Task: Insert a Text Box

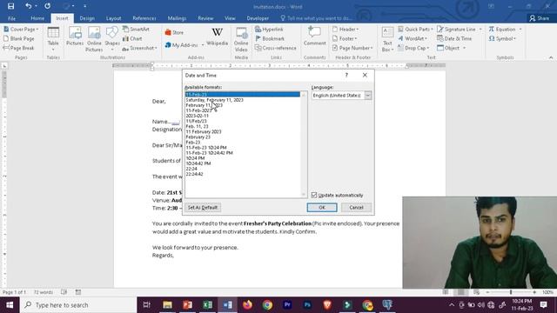Action: [387, 39]
